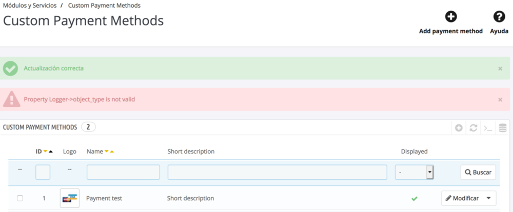Viewport: 513px width, 212px height.
Task: Select the Payment test row checkbox
Action: coord(20,198)
